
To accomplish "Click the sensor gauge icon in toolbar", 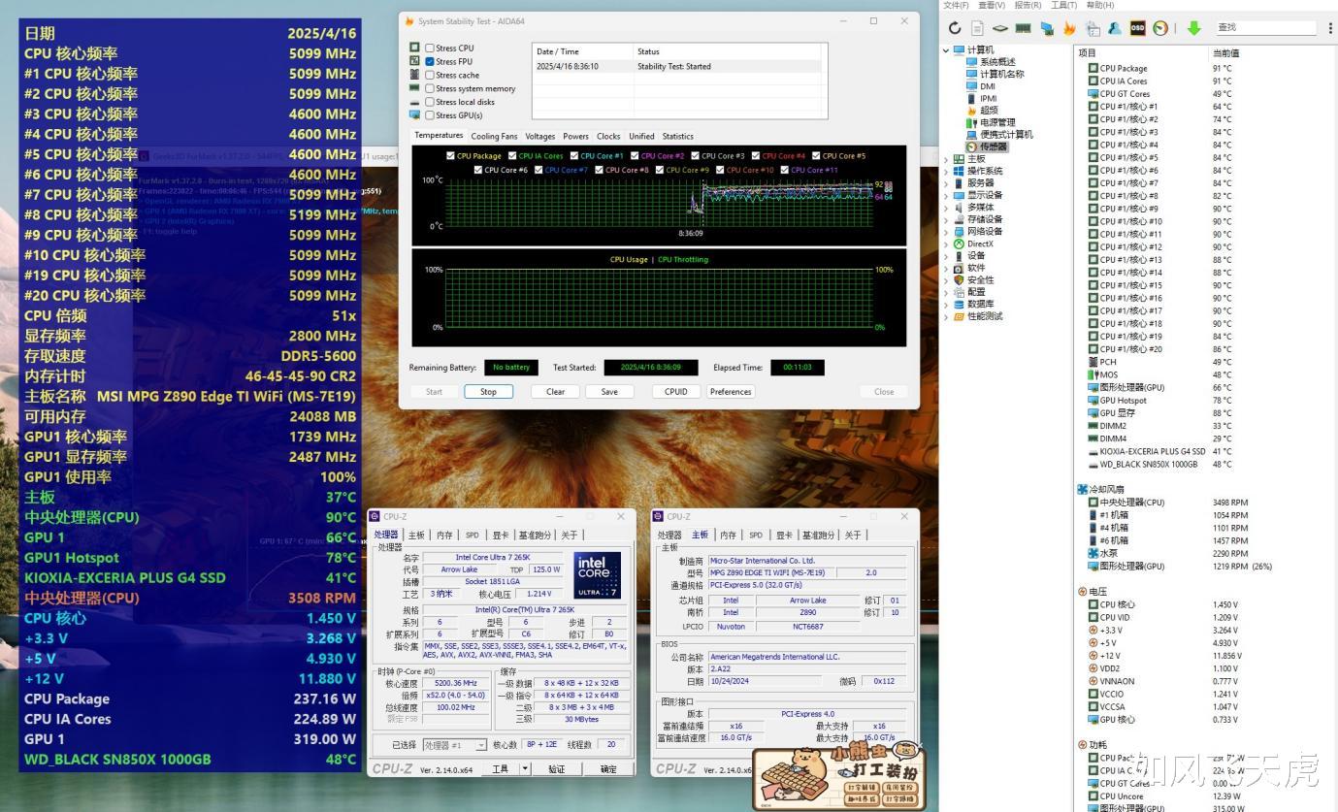I will click(1160, 28).
